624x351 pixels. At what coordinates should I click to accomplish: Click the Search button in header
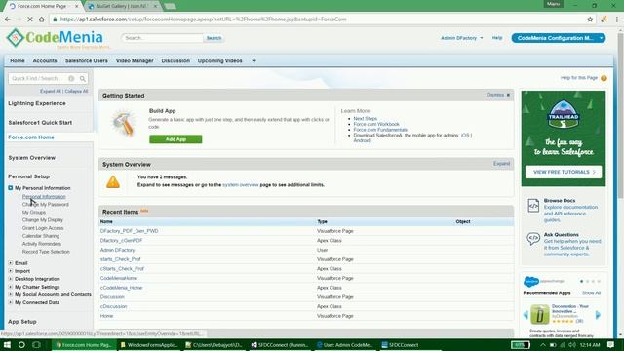click(214, 38)
